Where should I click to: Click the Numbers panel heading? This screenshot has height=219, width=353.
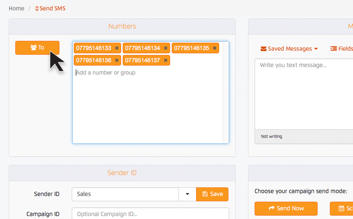pyautogui.click(x=122, y=26)
